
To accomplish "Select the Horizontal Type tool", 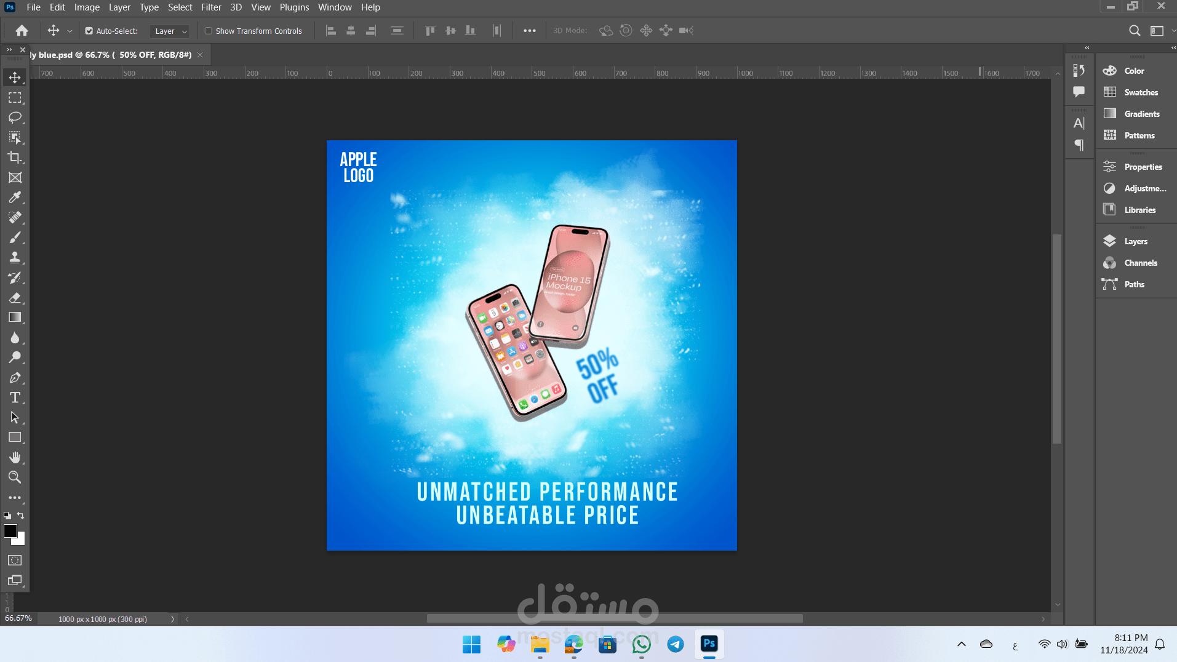I will tap(15, 397).
